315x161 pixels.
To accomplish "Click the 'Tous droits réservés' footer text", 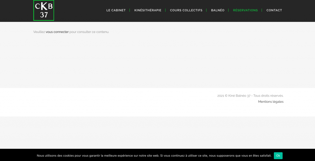I will tap(268, 96).
